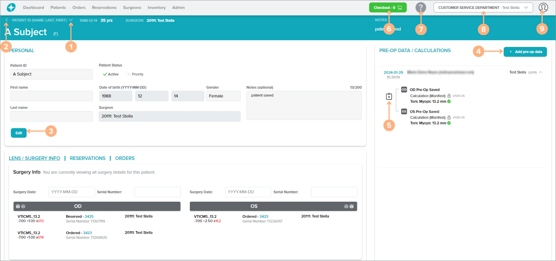Open reserved order link 3425
The width and height of the screenshot is (556, 261).
(89, 217)
